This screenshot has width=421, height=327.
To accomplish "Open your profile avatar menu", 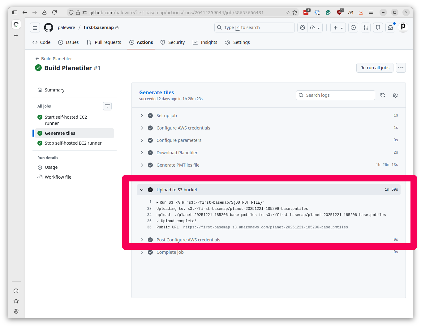I will click(403, 28).
